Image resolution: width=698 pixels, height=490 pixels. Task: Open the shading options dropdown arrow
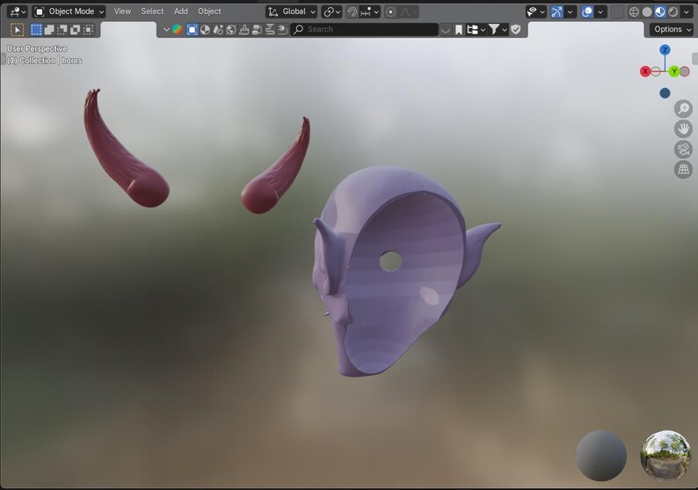pos(686,11)
